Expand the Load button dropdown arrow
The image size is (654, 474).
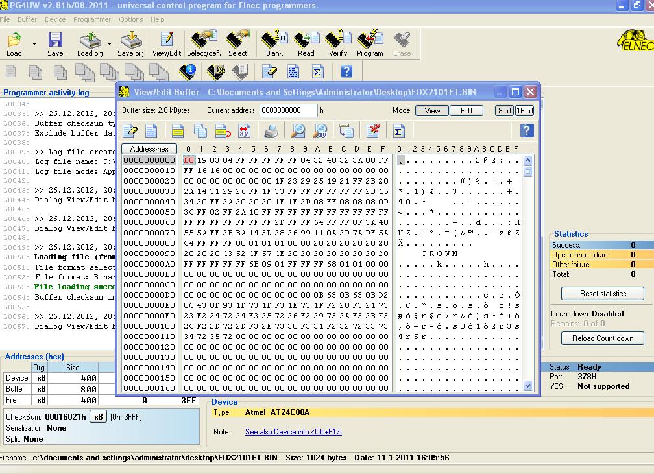coord(34,44)
